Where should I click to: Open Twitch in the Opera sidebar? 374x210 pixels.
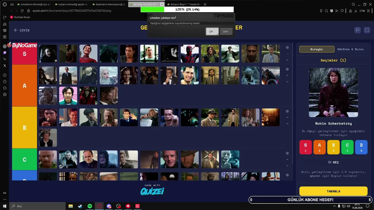[5, 53]
